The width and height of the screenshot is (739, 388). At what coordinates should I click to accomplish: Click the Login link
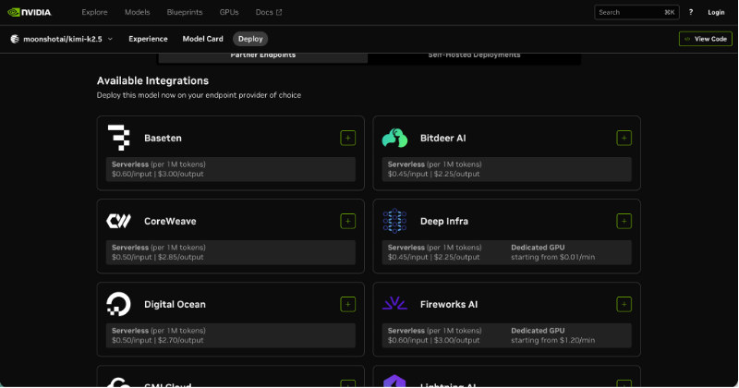pyautogui.click(x=716, y=12)
